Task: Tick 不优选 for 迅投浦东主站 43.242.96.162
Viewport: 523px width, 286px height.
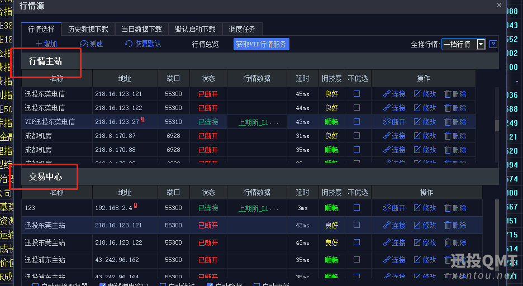Action: [356, 260]
